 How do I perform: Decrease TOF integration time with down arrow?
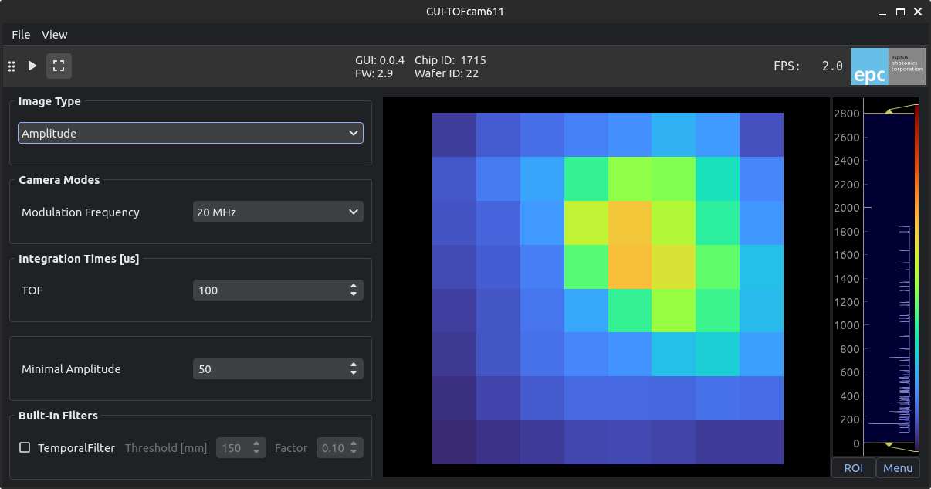[354, 294]
